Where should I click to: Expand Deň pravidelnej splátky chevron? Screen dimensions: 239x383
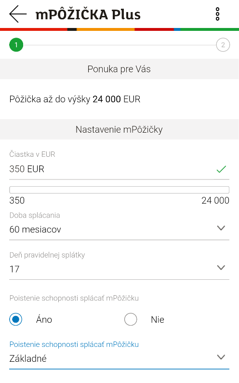tap(221, 267)
